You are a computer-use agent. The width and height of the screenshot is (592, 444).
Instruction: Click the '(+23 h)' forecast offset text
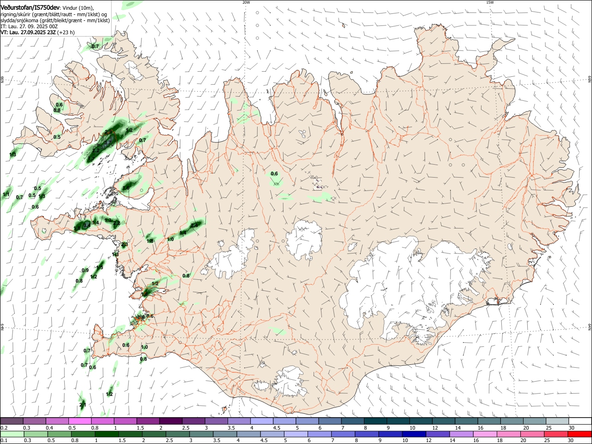[66, 32]
